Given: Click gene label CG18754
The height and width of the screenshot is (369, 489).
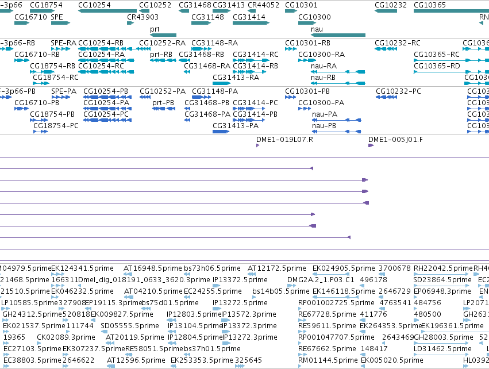Looking at the screenshot, I should [x=46, y=5].
